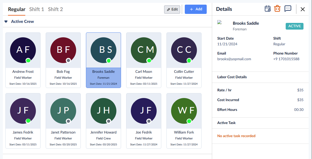Select the Regular tab
The width and height of the screenshot is (312, 159).
pyautogui.click(x=17, y=9)
